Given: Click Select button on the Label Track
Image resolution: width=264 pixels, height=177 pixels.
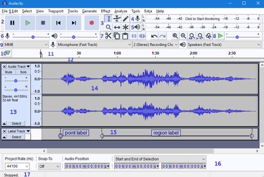Looking at the screenshot, I should pyautogui.click(x=16, y=137).
